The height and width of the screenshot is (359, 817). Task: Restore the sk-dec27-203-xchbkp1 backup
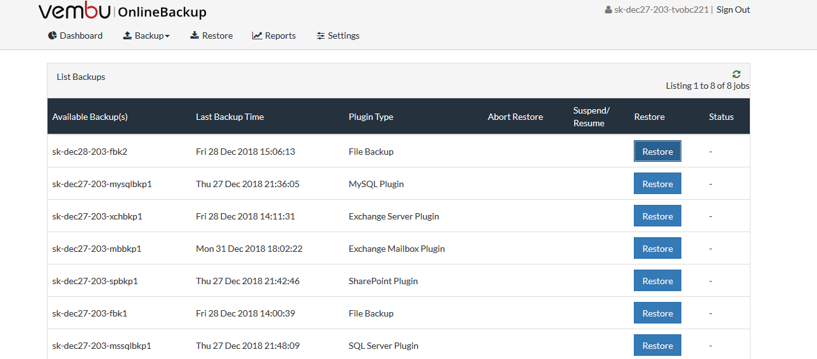(x=657, y=216)
